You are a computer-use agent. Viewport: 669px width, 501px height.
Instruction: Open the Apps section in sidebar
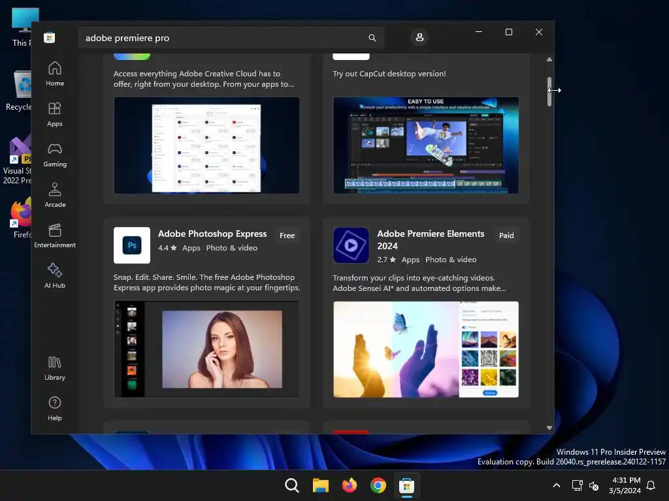55,115
